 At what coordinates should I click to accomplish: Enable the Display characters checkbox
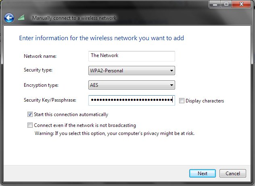pyautogui.click(x=182, y=101)
